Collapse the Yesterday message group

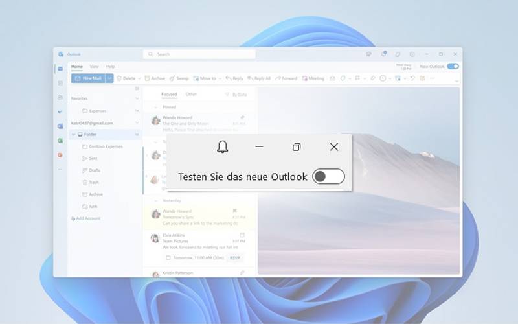[x=155, y=201]
